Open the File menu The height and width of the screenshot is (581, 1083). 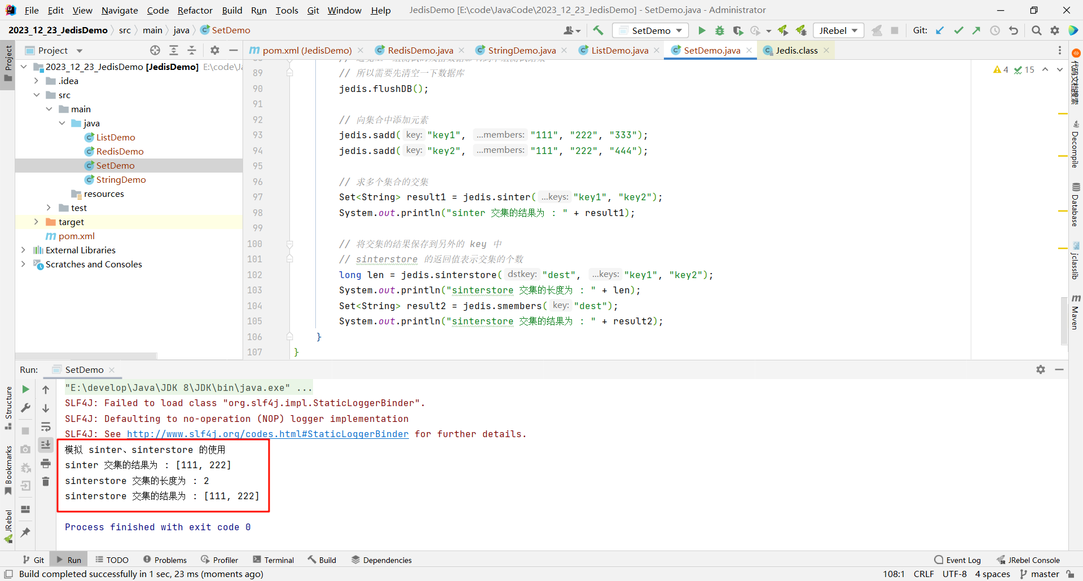tap(32, 10)
